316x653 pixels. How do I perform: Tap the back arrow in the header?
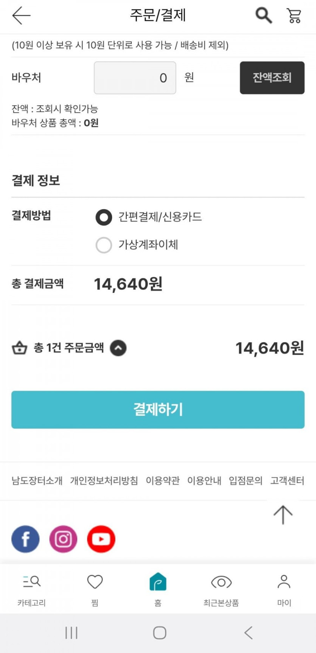(x=21, y=16)
